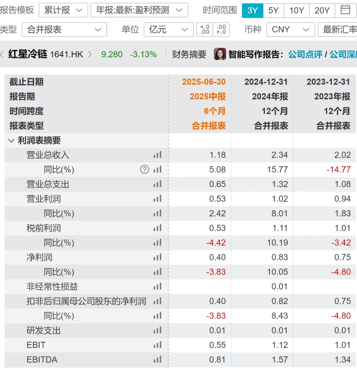The width and height of the screenshot is (357, 368).
Task: Open chart icon for EBIT row
Action: click(x=157, y=345)
